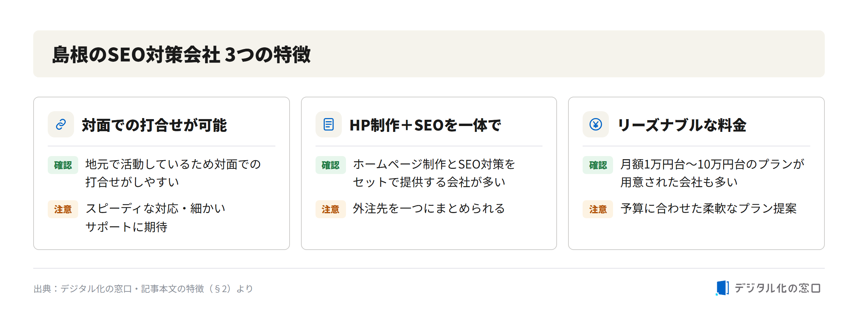Click the green 確認 badge in the first card

pos(63,165)
